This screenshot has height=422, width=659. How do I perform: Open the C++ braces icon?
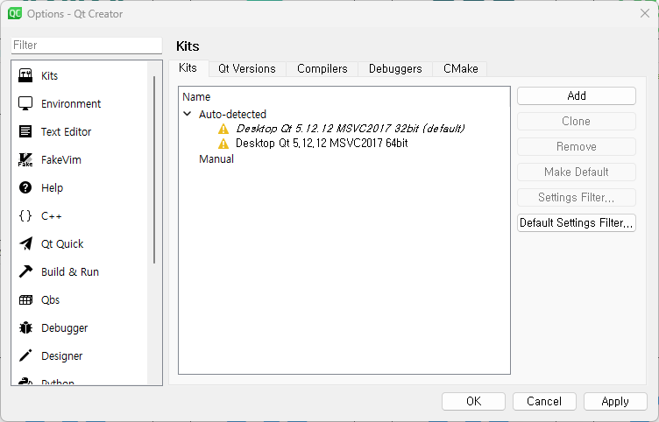[25, 216]
